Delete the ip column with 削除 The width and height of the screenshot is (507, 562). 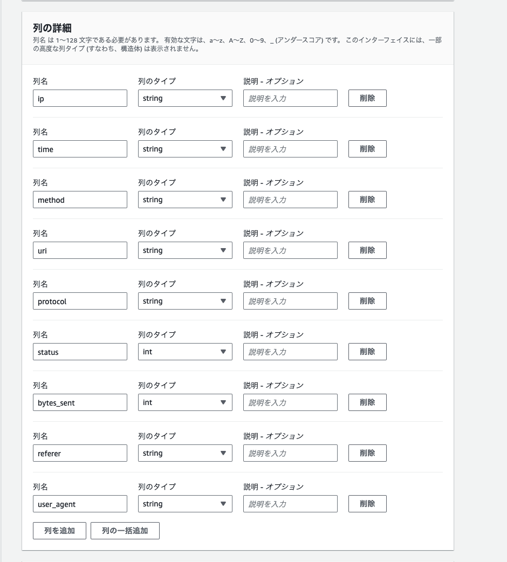367,98
